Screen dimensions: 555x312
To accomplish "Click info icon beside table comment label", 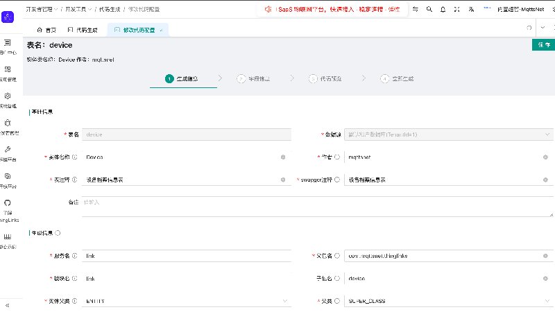I will coord(75,180).
